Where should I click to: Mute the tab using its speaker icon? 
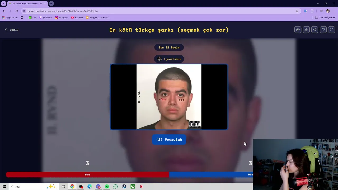41,4
